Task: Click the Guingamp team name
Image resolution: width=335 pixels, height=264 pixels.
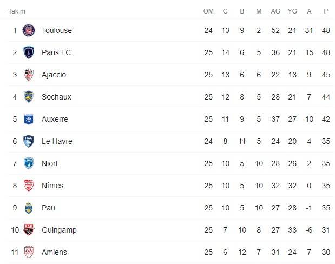Action: (59, 230)
